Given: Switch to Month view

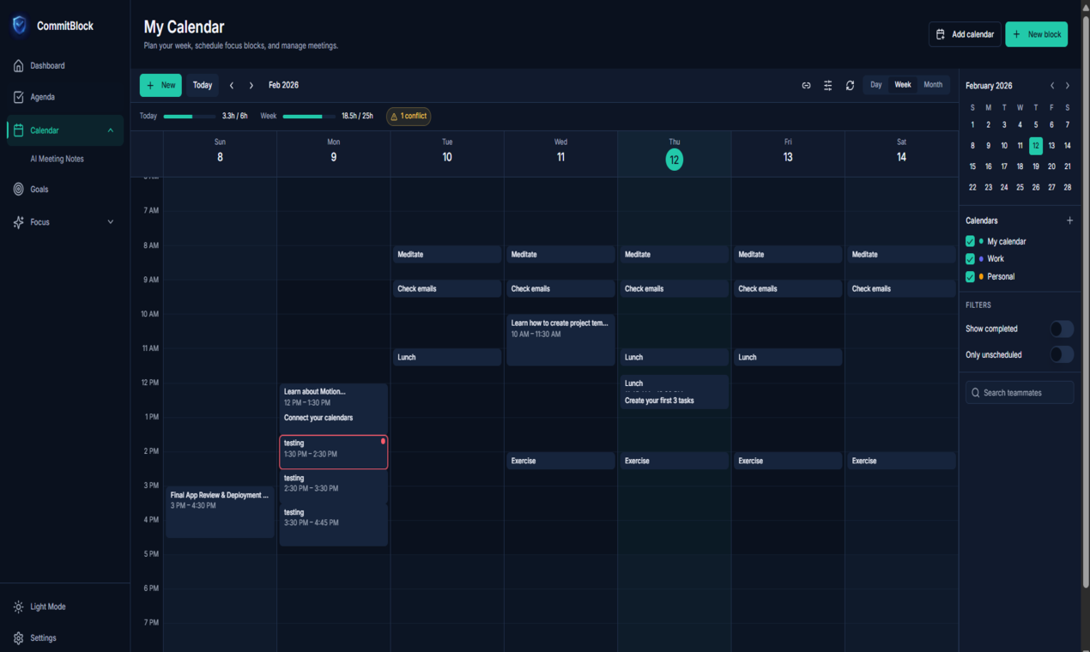Looking at the screenshot, I should click(933, 85).
